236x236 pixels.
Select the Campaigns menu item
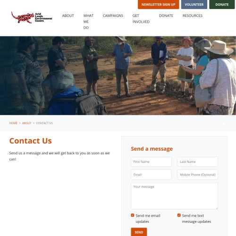113,16
